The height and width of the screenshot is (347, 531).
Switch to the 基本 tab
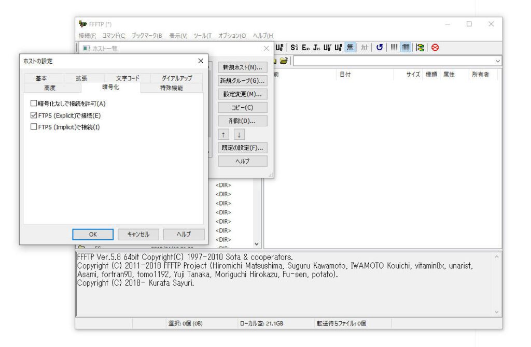point(41,78)
